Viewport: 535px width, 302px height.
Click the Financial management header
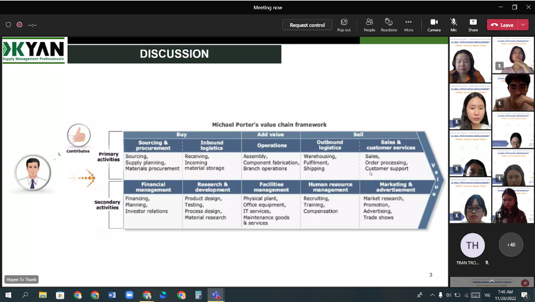(153, 187)
